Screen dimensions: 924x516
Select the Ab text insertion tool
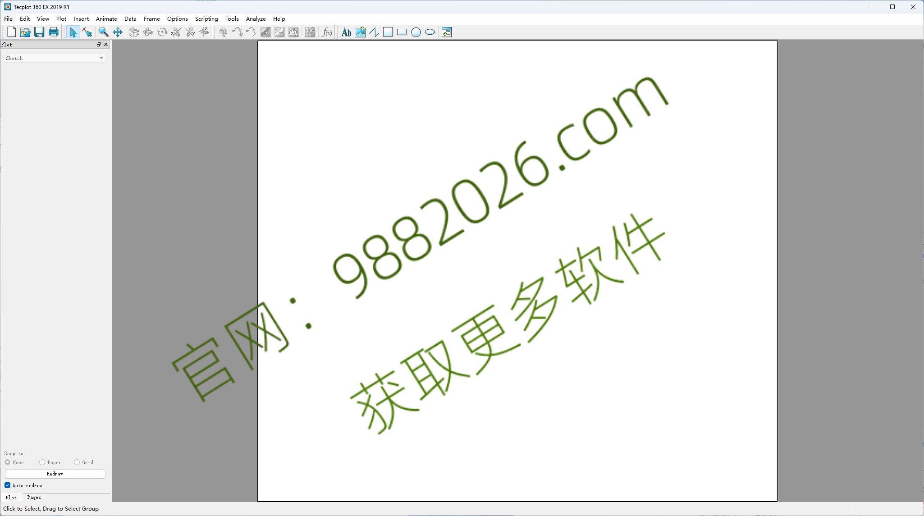(346, 32)
